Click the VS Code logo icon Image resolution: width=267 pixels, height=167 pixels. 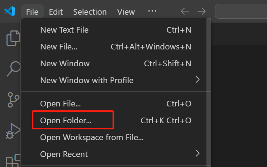click(9, 11)
